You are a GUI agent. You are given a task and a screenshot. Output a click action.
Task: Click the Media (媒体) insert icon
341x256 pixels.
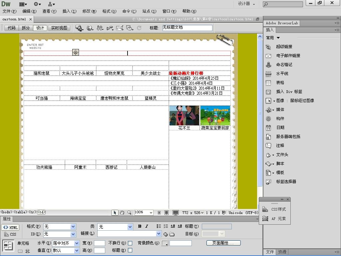click(268, 110)
